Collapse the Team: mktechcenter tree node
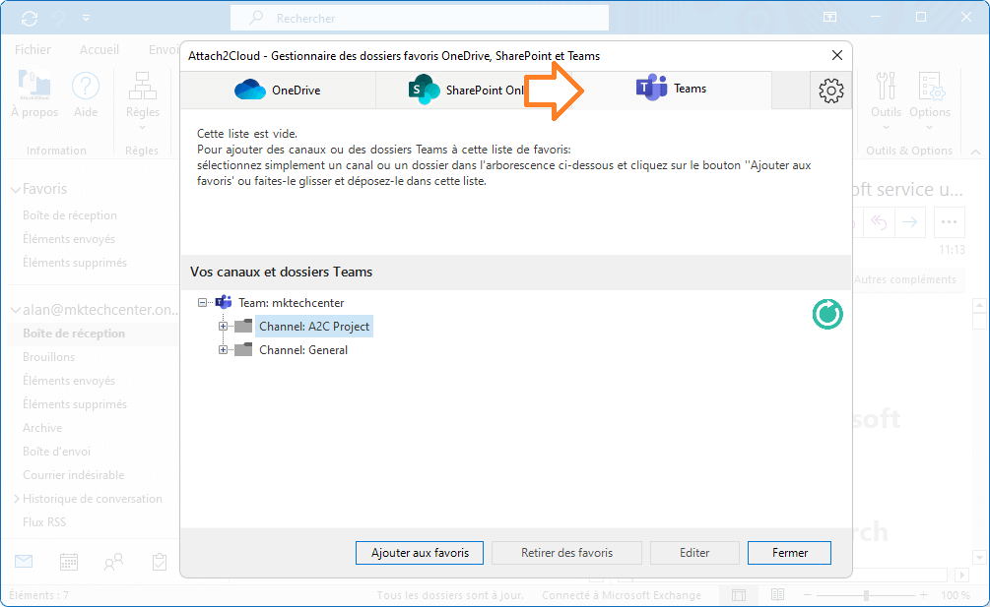This screenshot has height=607, width=990. click(x=202, y=302)
